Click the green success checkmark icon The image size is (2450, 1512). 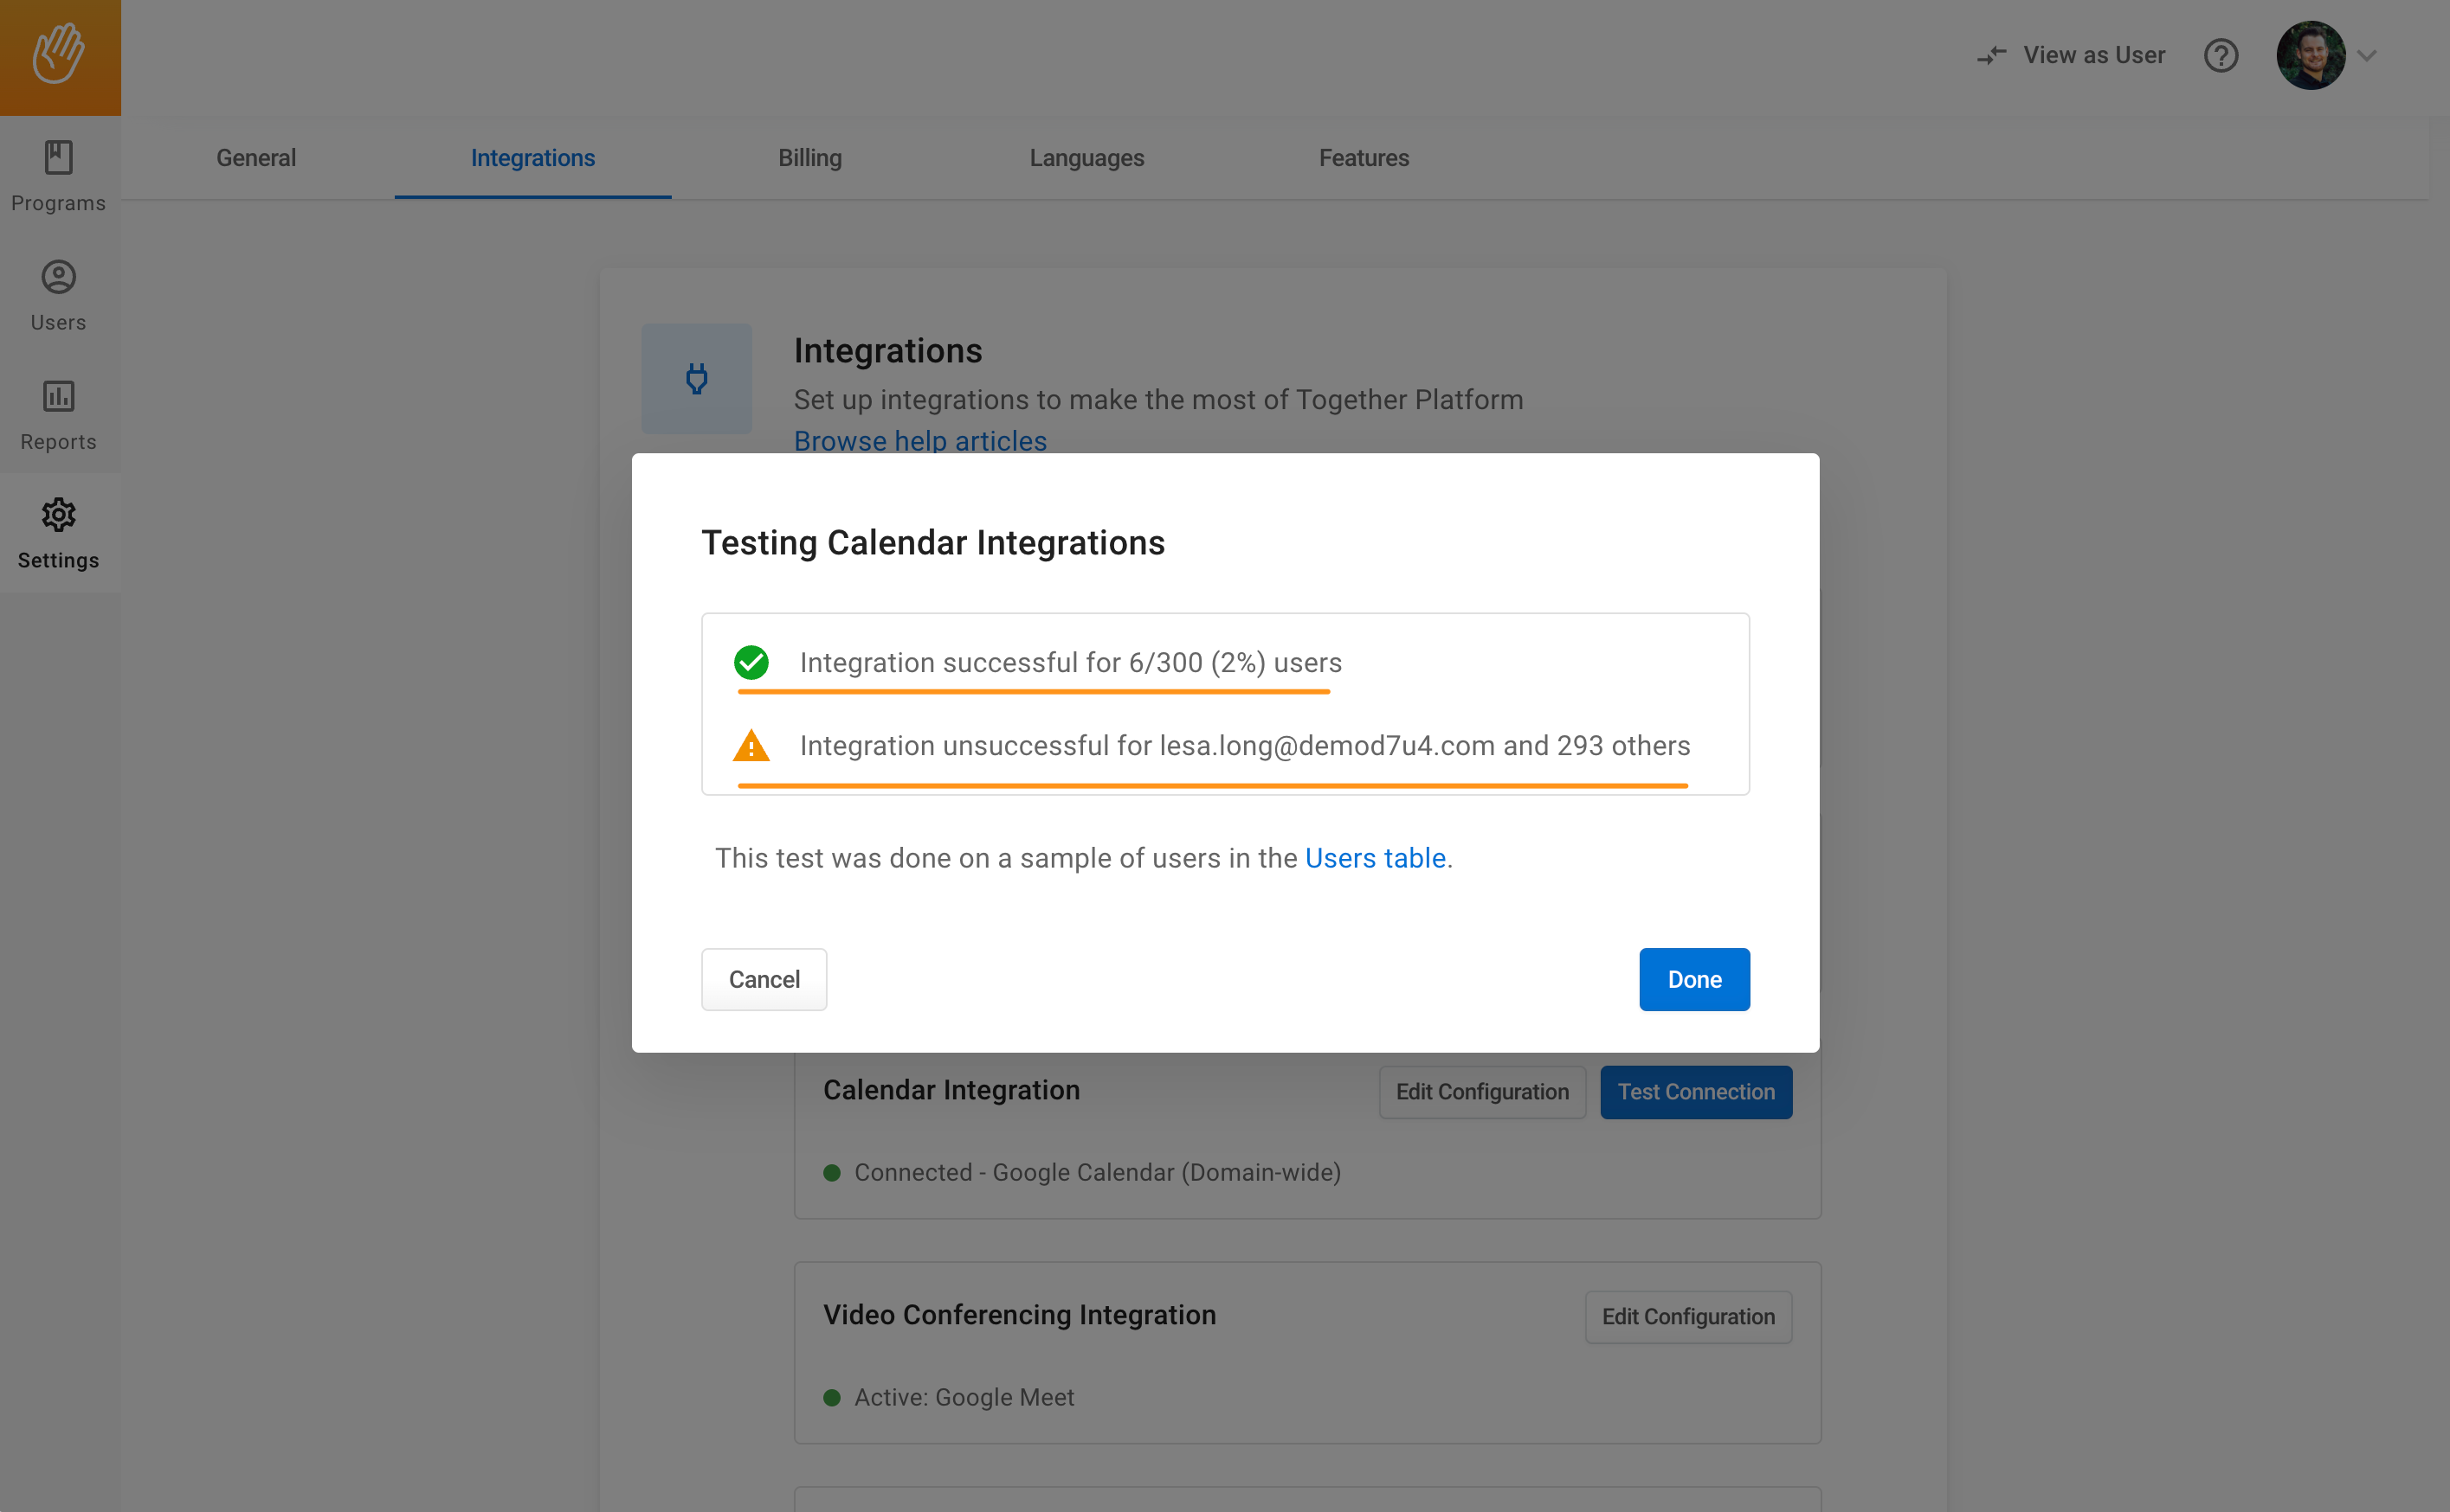point(751,661)
